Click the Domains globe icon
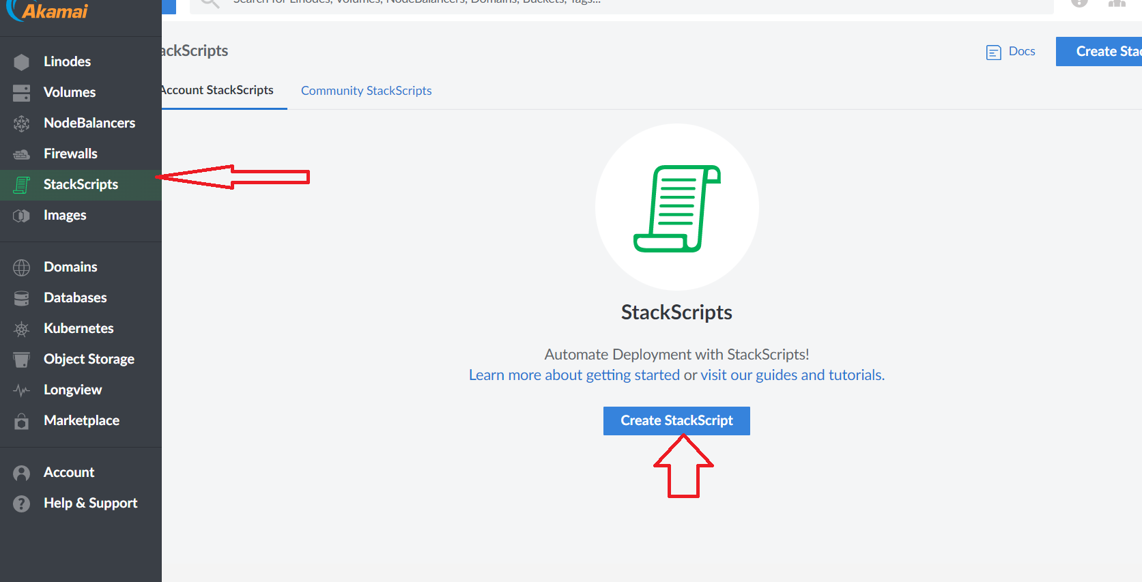Screen dimensions: 1142x582 [22, 267]
